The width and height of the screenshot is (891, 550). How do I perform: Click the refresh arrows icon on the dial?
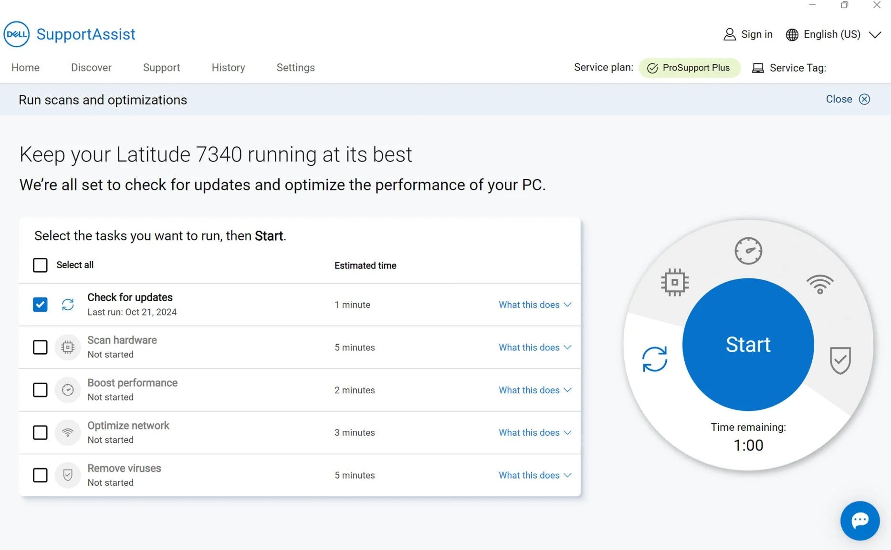coord(654,359)
